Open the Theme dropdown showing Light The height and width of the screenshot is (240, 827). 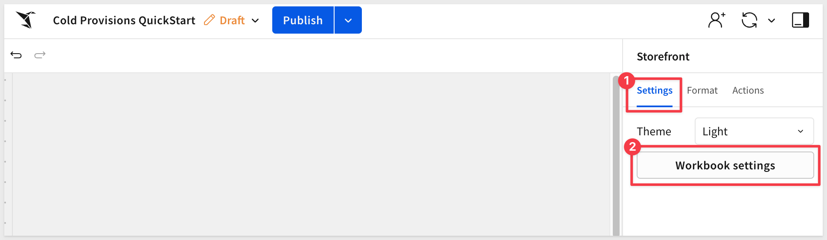click(x=754, y=131)
